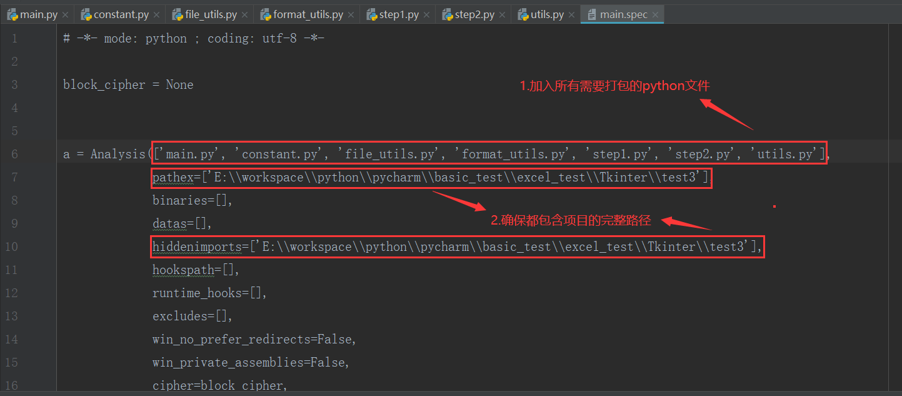Close the step2.py tab
902x396 pixels.
pyautogui.click(x=502, y=13)
